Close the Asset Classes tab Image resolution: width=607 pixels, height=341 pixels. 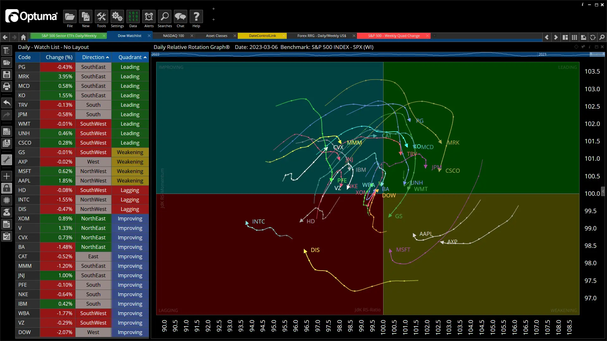tap(235, 36)
